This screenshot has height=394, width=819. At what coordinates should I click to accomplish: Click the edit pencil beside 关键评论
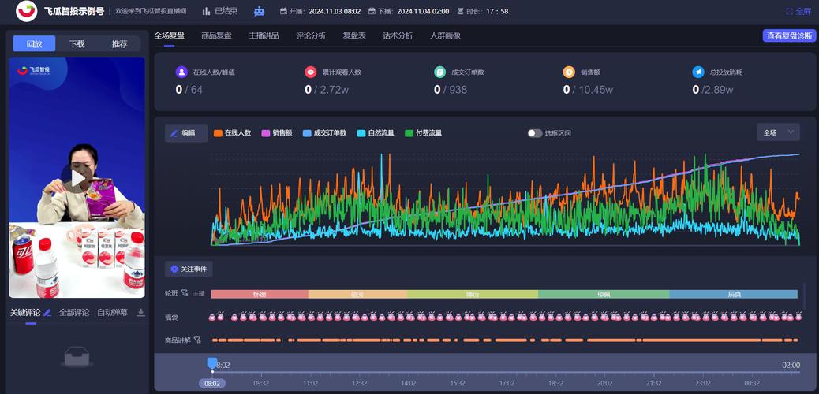(x=47, y=313)
